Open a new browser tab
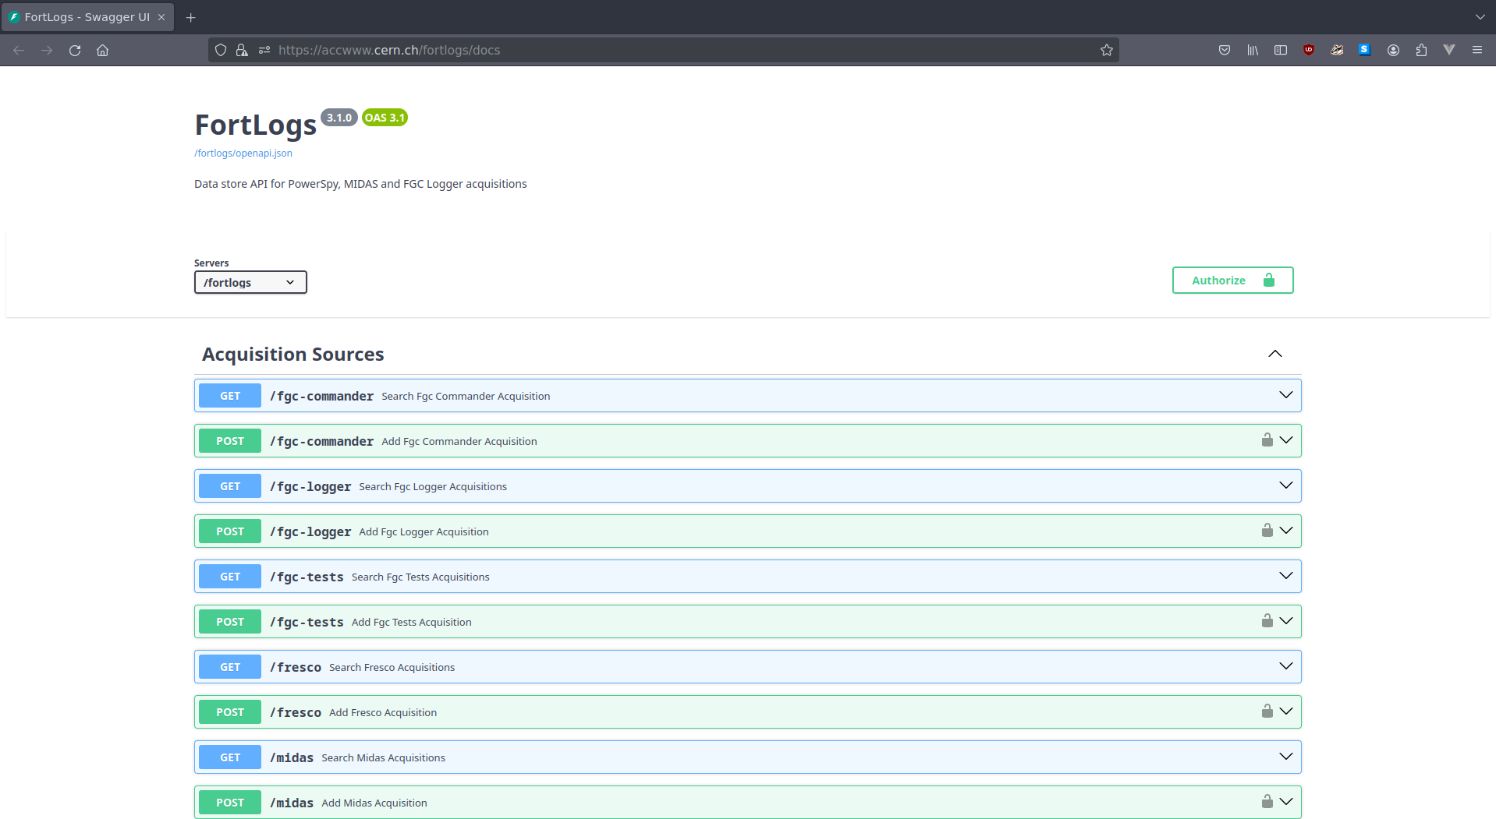Screen dimensions: 1496x819 pyautogui.click(x=190, y=17)
